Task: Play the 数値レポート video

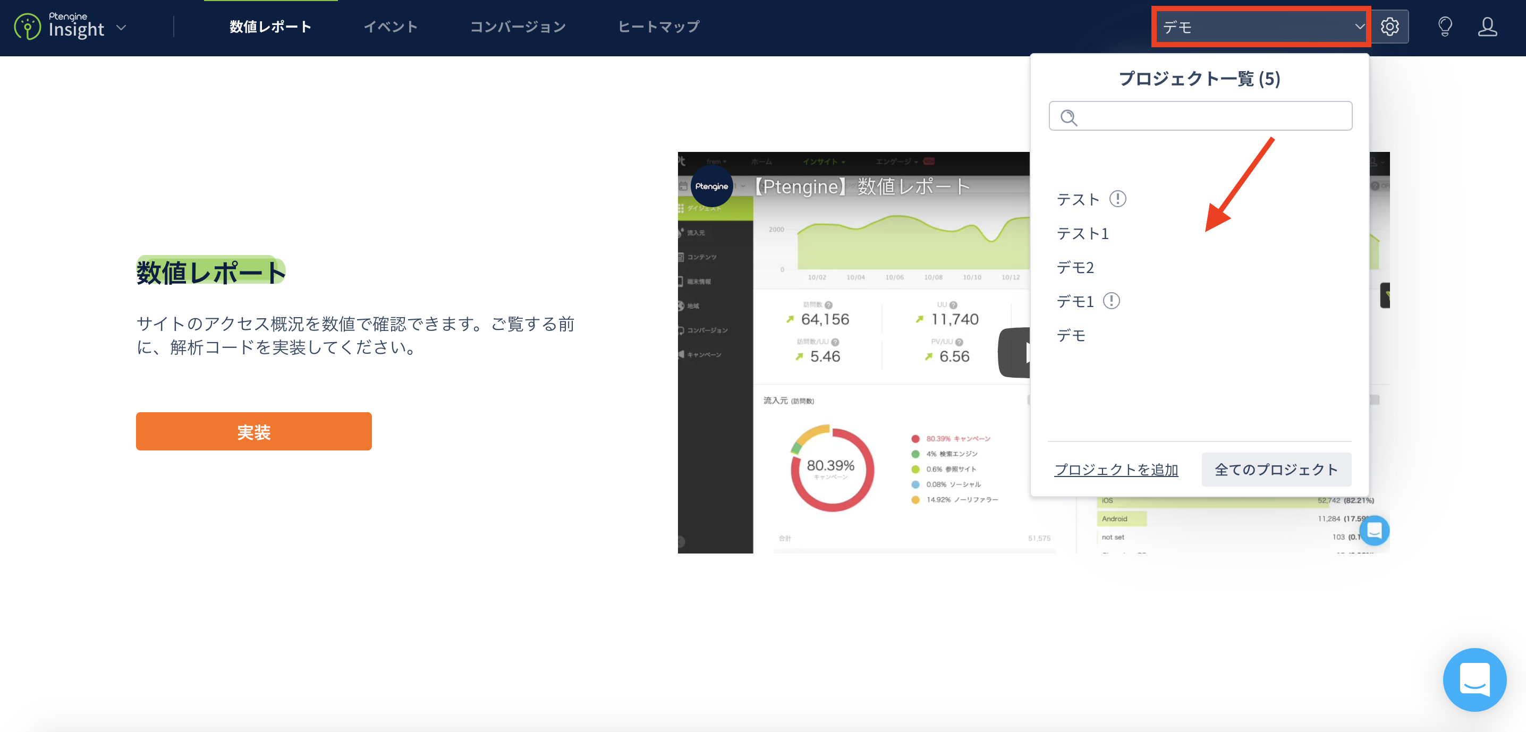Action: click(x=1014, y=353)
